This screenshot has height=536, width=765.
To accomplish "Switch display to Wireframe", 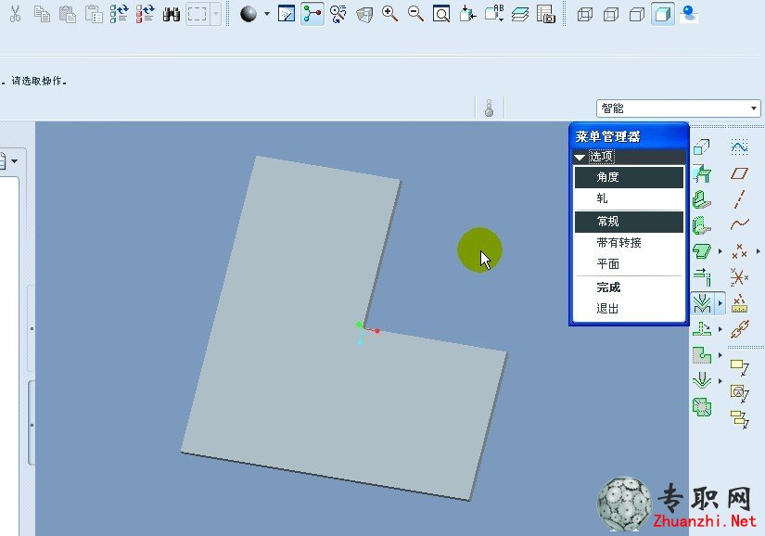I will tap(584, 14).
